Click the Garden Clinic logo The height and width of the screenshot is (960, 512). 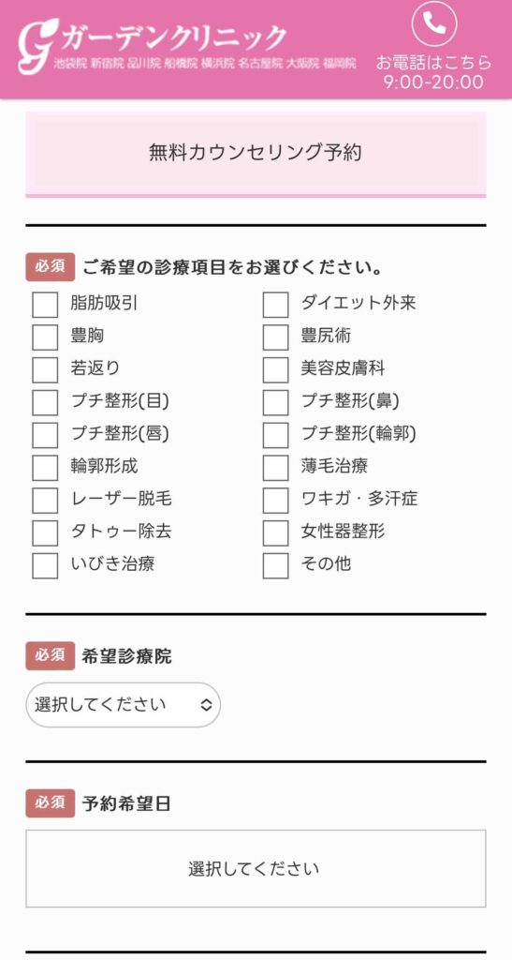click(153, 43)
